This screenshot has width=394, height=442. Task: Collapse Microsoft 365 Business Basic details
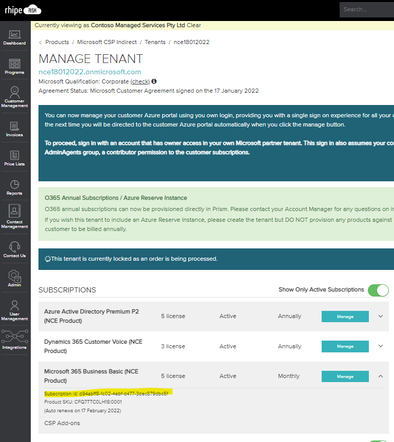(381, 376)
